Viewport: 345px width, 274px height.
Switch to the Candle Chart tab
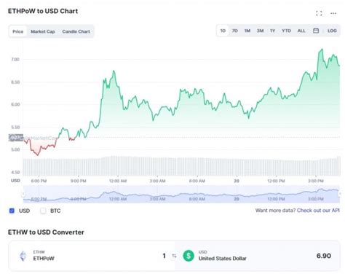pyautogui.click(x=76, y=31)
